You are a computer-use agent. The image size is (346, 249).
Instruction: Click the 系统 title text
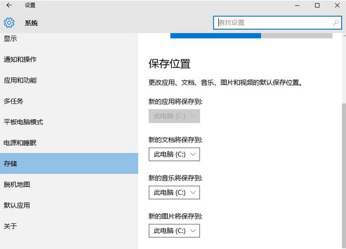pos(31,23)
